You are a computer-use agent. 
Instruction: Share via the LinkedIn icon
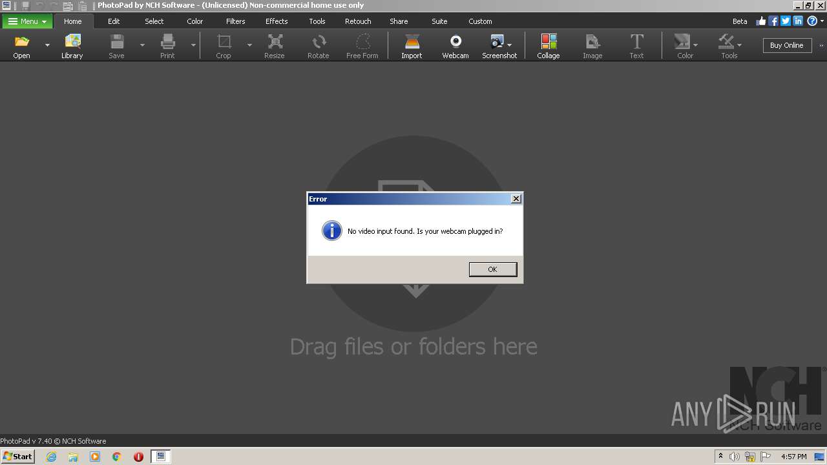click(798, 21)
